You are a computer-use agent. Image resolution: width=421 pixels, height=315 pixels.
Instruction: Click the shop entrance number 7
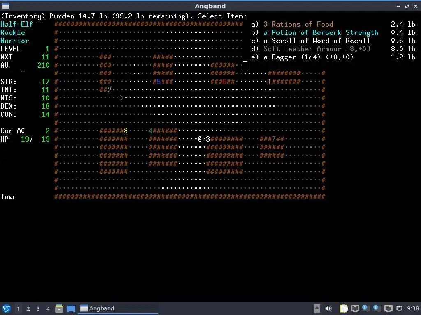click(x=273, y=139)
